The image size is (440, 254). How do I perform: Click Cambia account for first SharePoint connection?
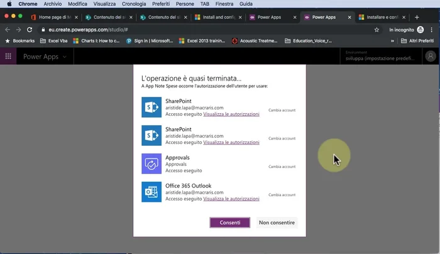click(282, 110)
